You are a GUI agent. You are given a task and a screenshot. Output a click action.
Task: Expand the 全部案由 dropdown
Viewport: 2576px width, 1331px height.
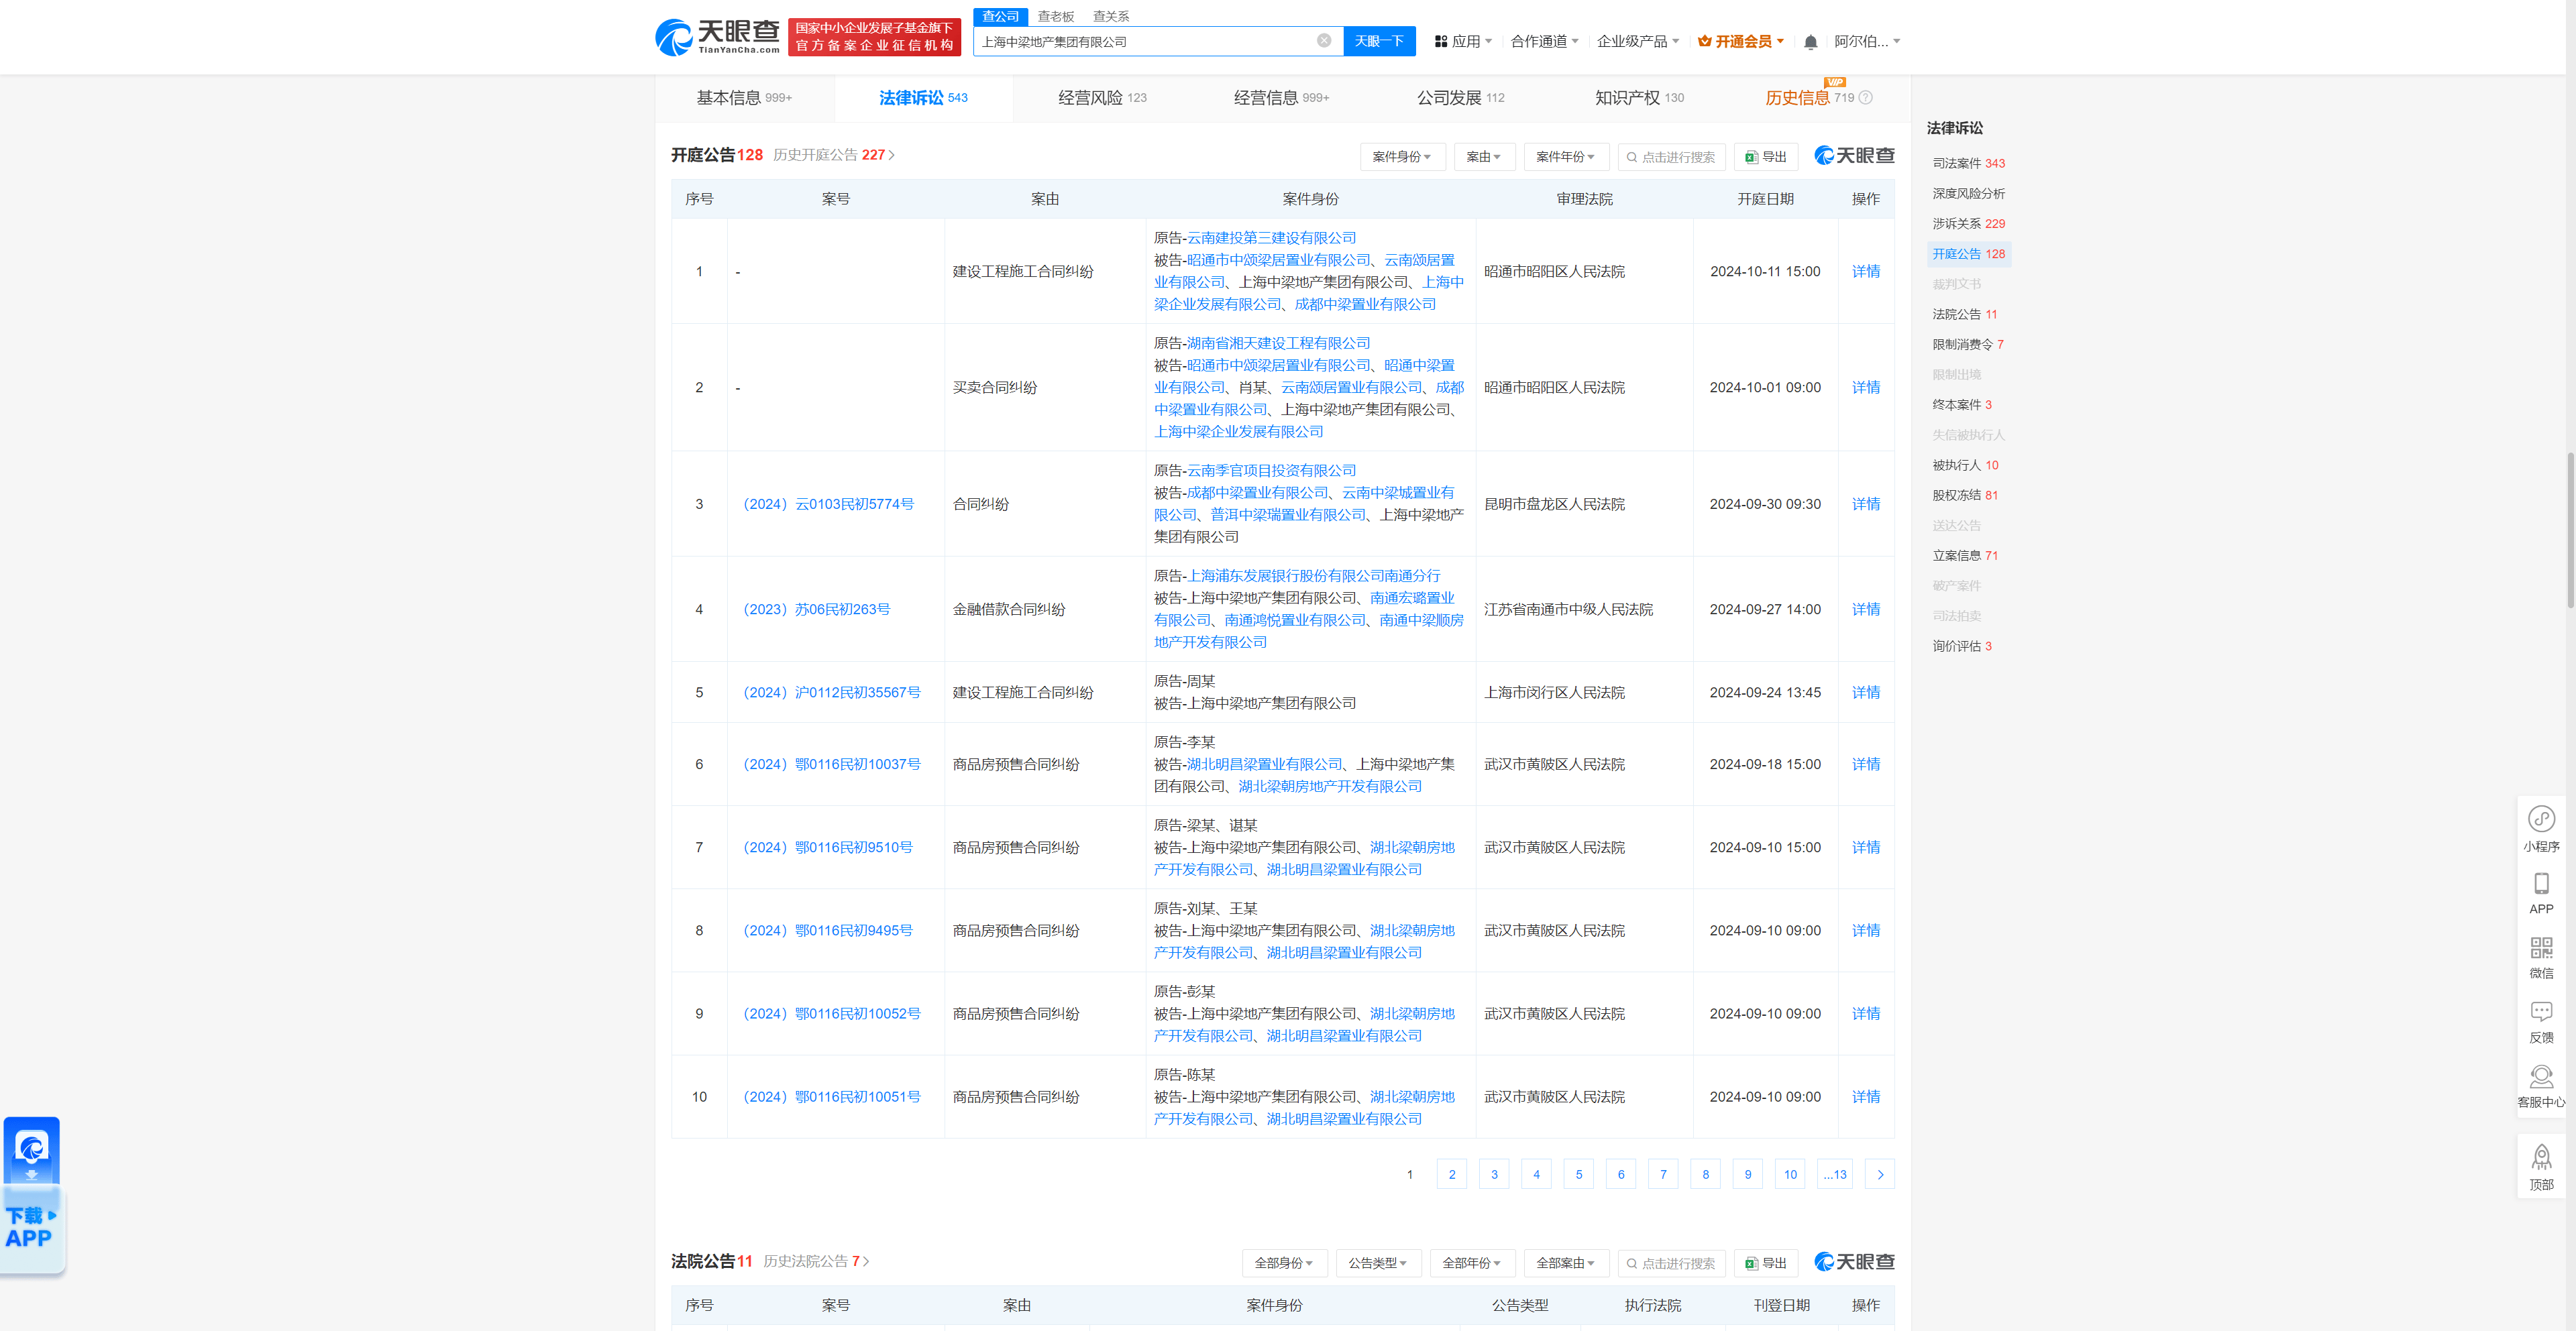tap(1566, 1263)
